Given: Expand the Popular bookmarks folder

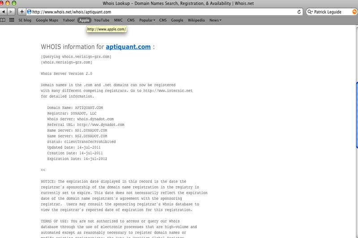Looking at the screenshot, I should pos(147,20).
